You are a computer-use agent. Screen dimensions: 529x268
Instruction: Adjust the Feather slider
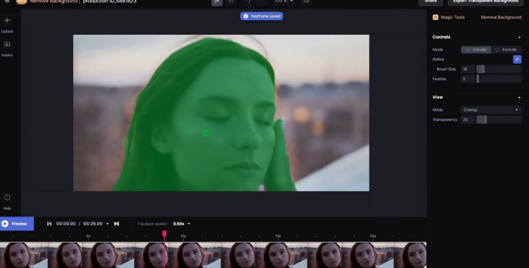(499, 79)
